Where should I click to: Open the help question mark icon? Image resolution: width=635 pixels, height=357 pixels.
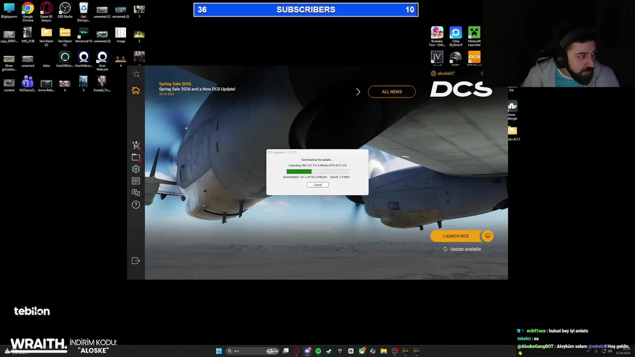[x=135, y=205]
